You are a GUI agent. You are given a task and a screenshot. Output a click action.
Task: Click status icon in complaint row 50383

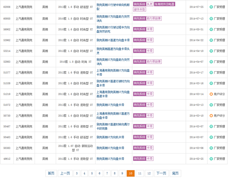[211, 148]
